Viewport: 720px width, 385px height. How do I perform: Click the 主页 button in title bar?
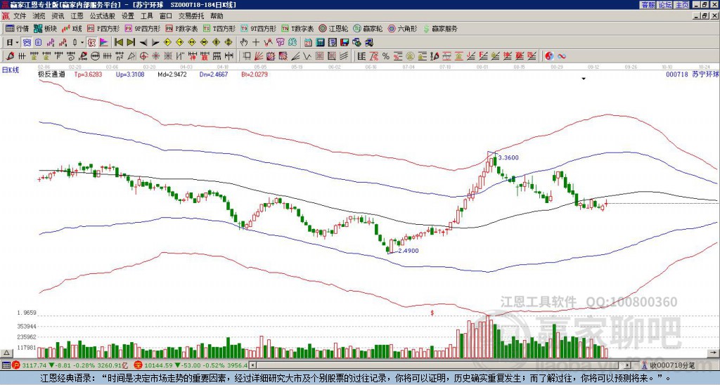(681, 5)
